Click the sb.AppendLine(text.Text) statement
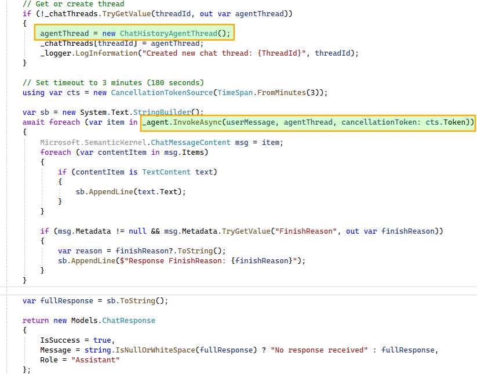 [x=130, y=192]
